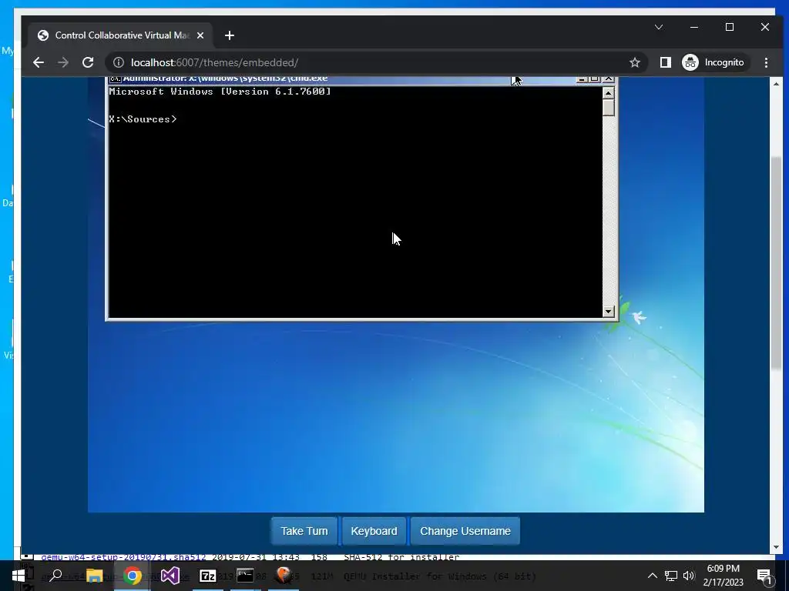Viewport: 789px width, 591px height.
Task: Open Chrome three-dot menu
Action: point(766,62)
